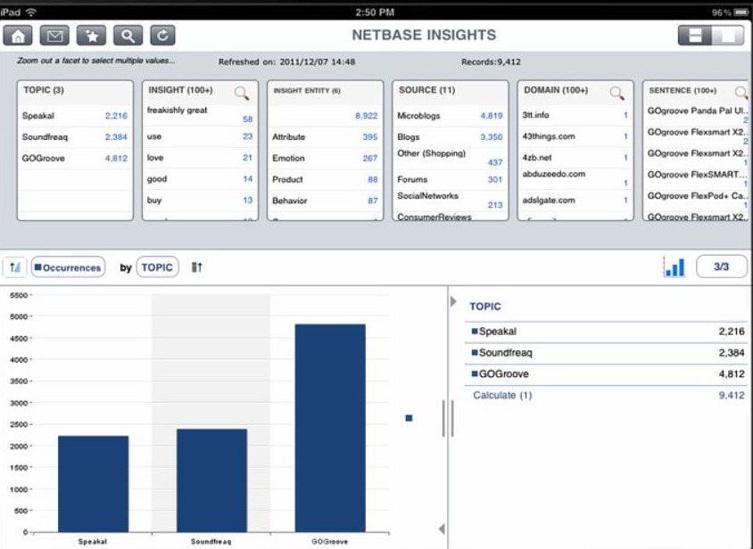Select abduzeedo.com in the DOMAIN facet

(x=575, y=178)
